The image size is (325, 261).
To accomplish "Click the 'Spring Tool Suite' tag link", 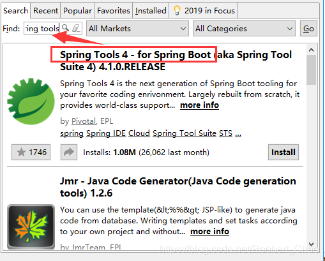I will coord(185,133).
